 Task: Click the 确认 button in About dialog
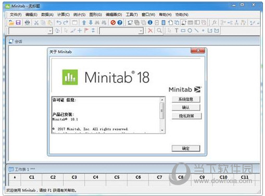[x=186, y=107]
